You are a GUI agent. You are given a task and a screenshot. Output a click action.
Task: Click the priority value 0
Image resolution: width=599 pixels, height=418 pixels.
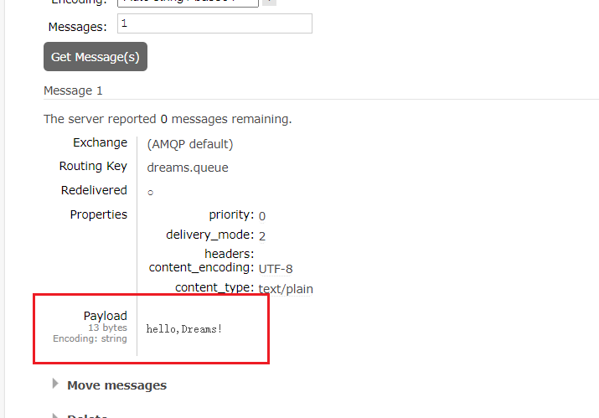tap(262, 216)
